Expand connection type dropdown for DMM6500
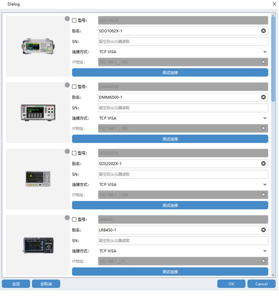Screen dimensions: 279x296 click(265, 118)
